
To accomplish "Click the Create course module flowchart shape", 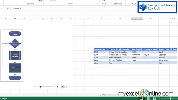I will tap(15, 34).
